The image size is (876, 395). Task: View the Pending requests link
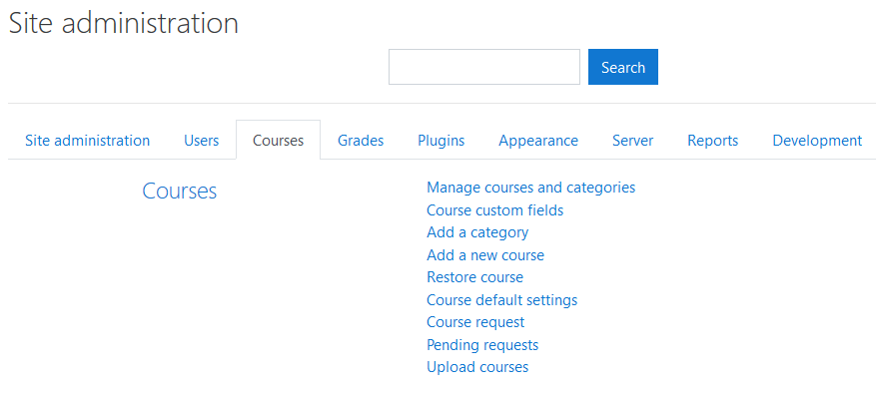[482, 345]
